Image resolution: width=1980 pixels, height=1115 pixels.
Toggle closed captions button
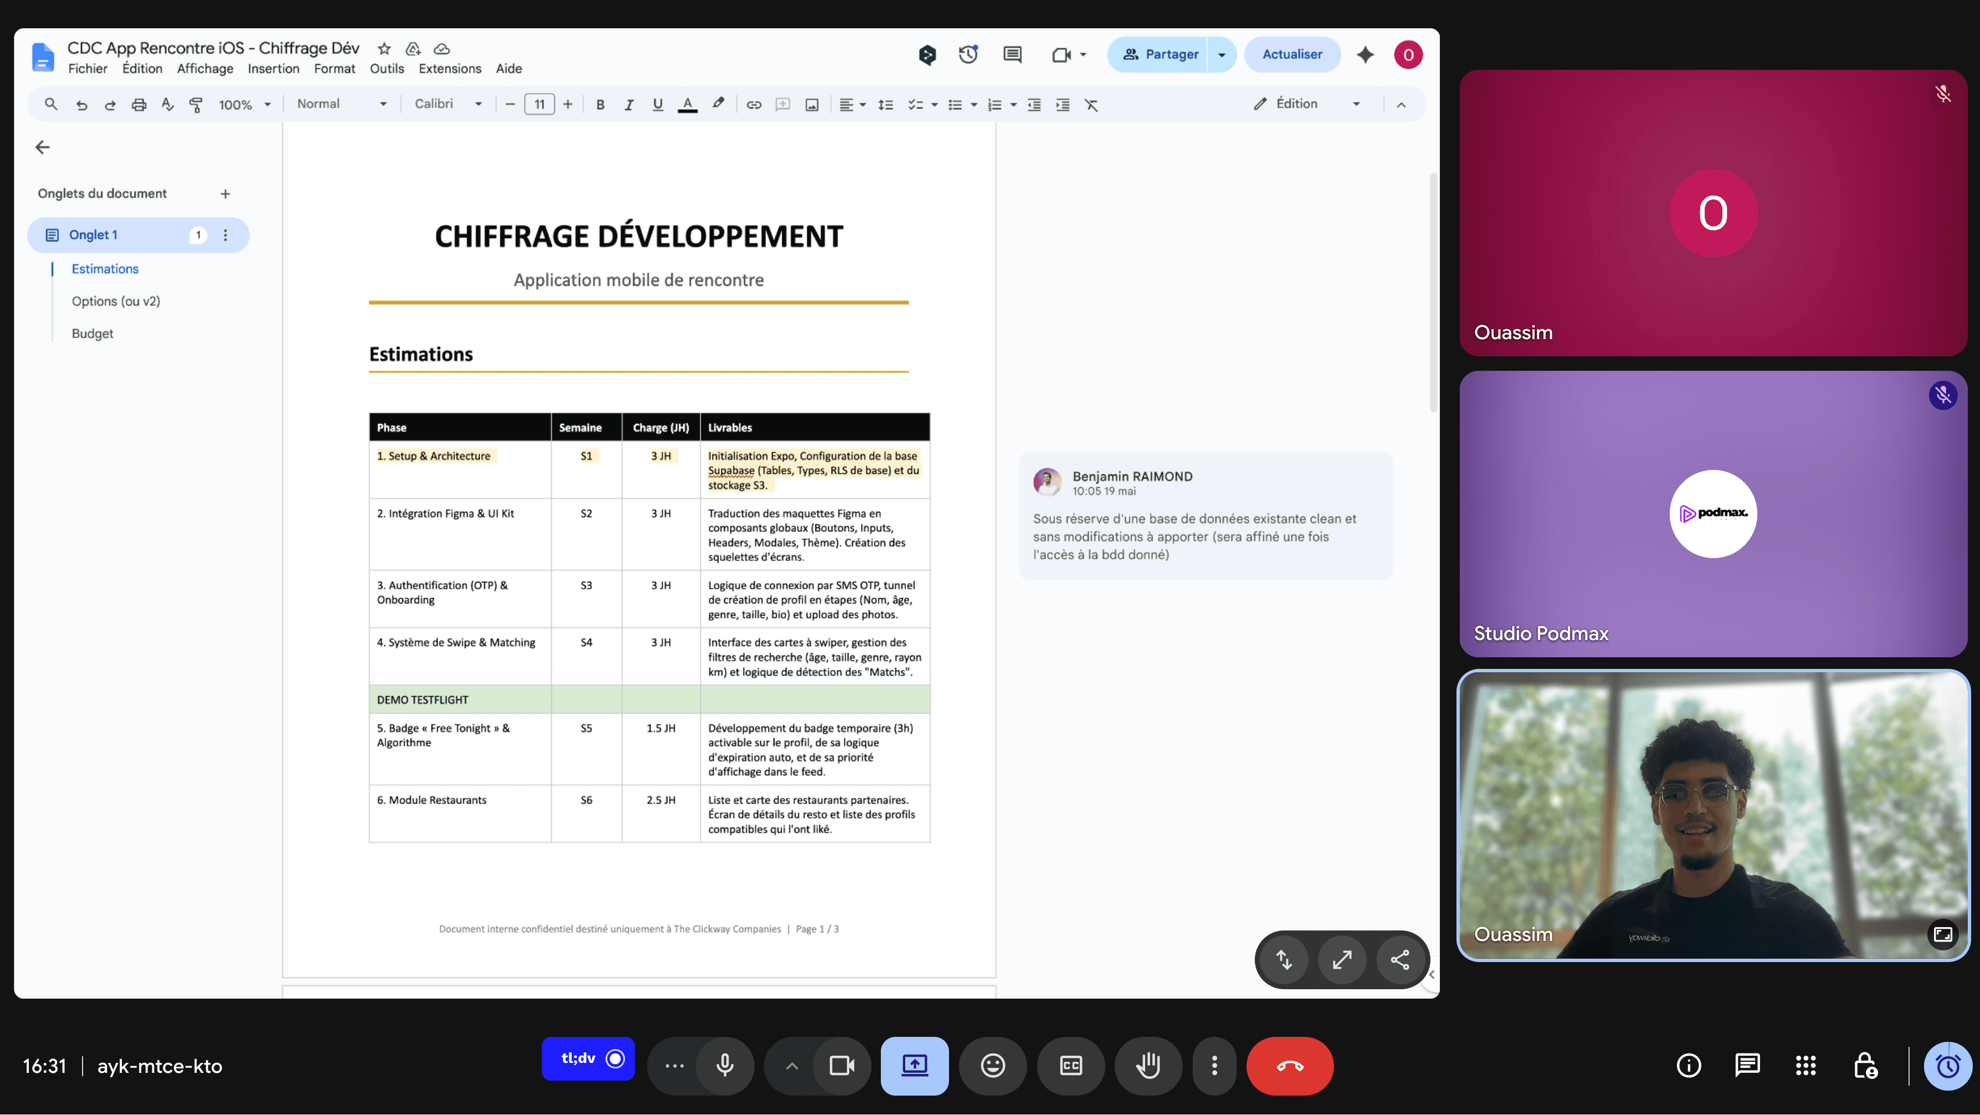[x=1071, y=1066]
